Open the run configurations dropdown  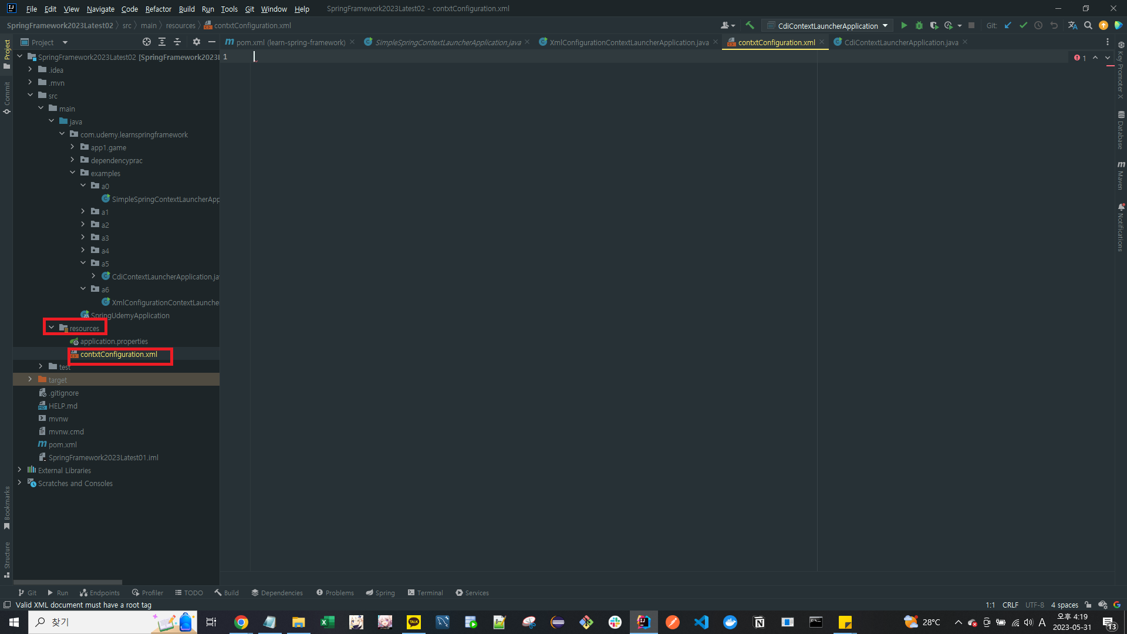828,25
